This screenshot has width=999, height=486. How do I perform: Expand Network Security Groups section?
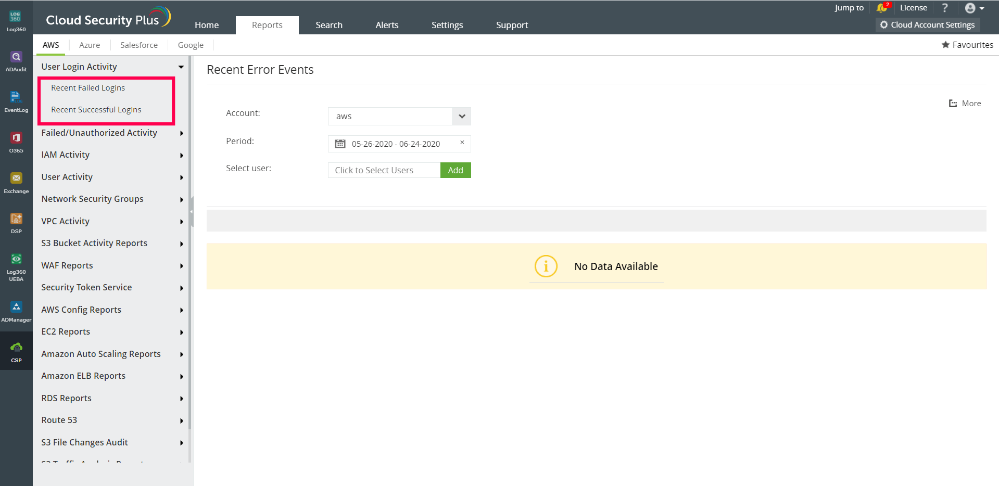182,199
